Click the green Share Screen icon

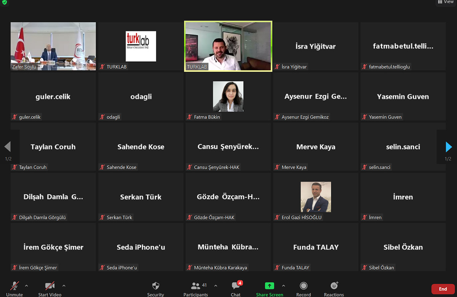[x=269, y=286]
